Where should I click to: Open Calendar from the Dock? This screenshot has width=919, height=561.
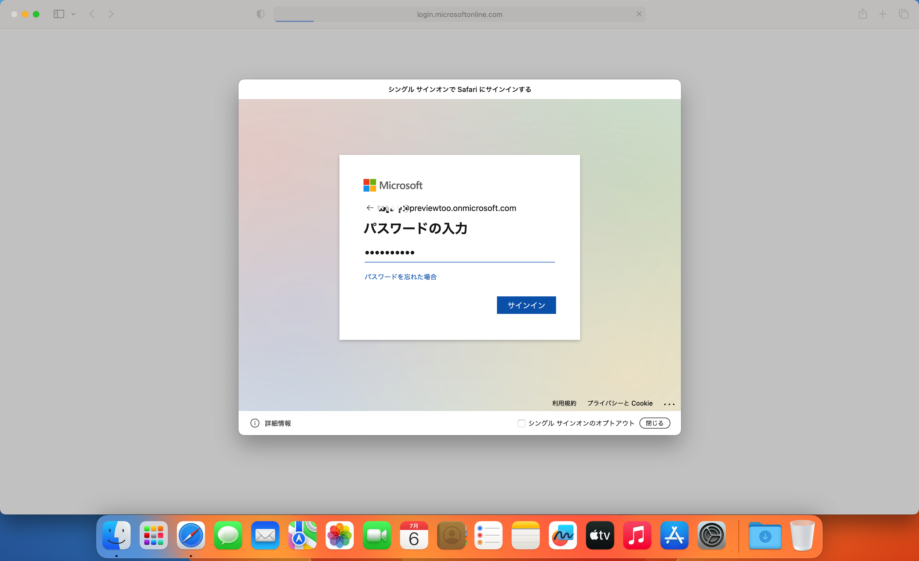pos(414,535)
